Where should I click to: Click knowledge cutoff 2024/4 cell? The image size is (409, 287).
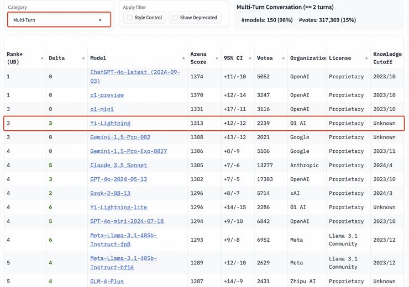click(x=382, y=166)
